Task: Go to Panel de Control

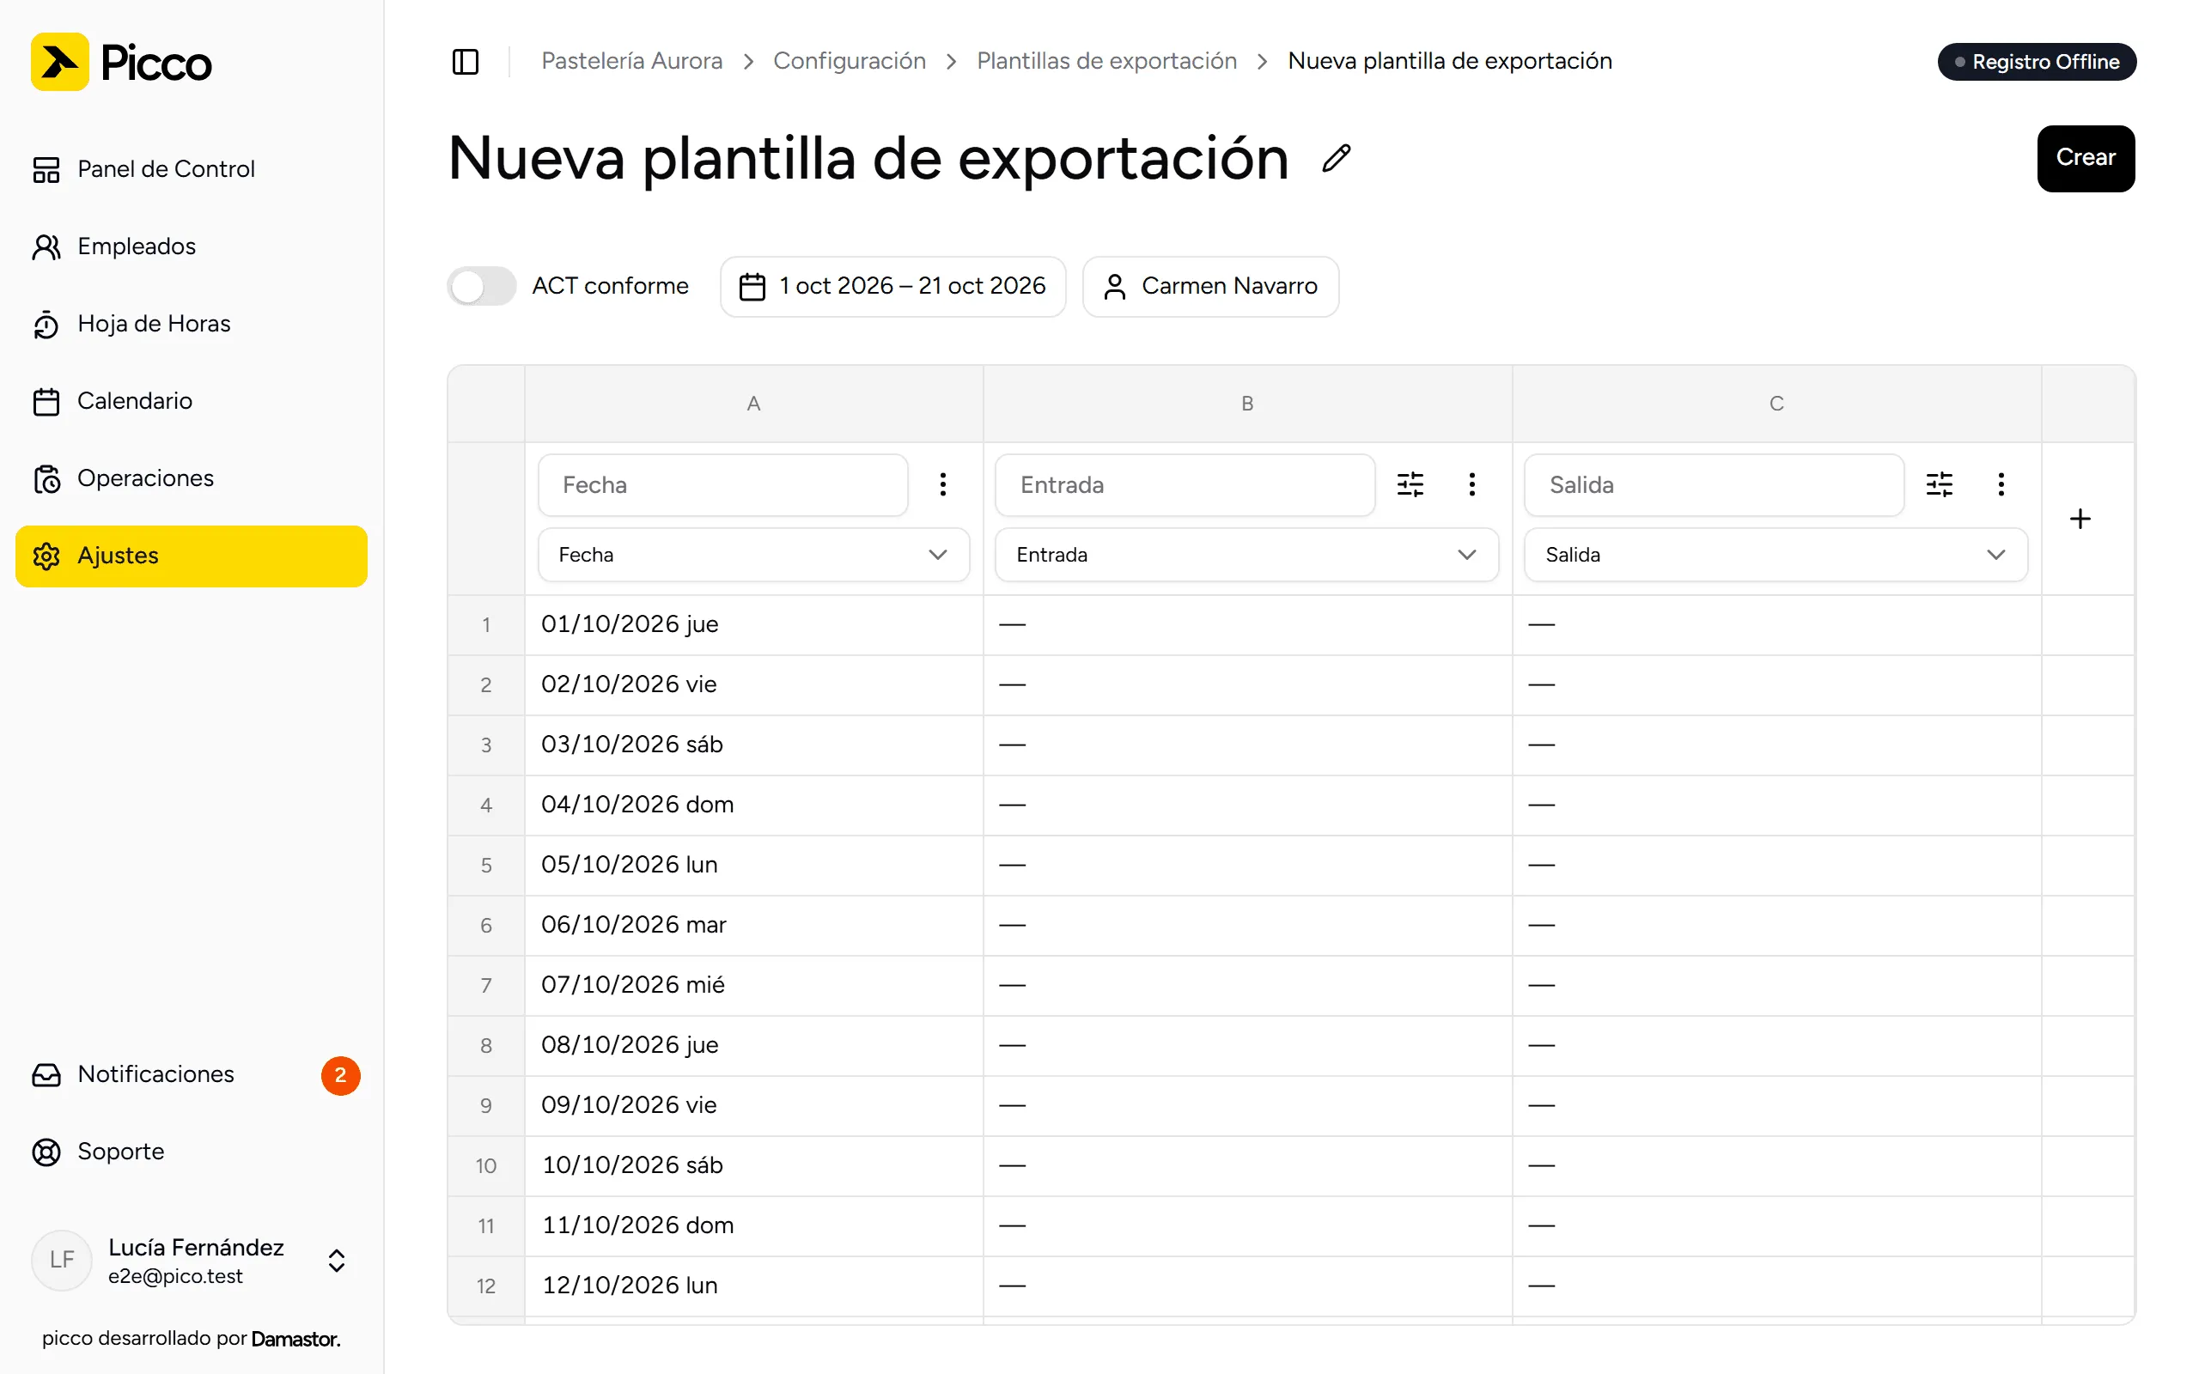Action: [x=191, y=169]
